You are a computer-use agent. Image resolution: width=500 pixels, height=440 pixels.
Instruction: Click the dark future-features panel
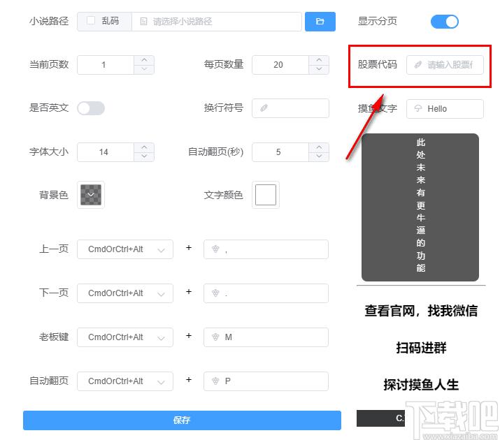420,207
